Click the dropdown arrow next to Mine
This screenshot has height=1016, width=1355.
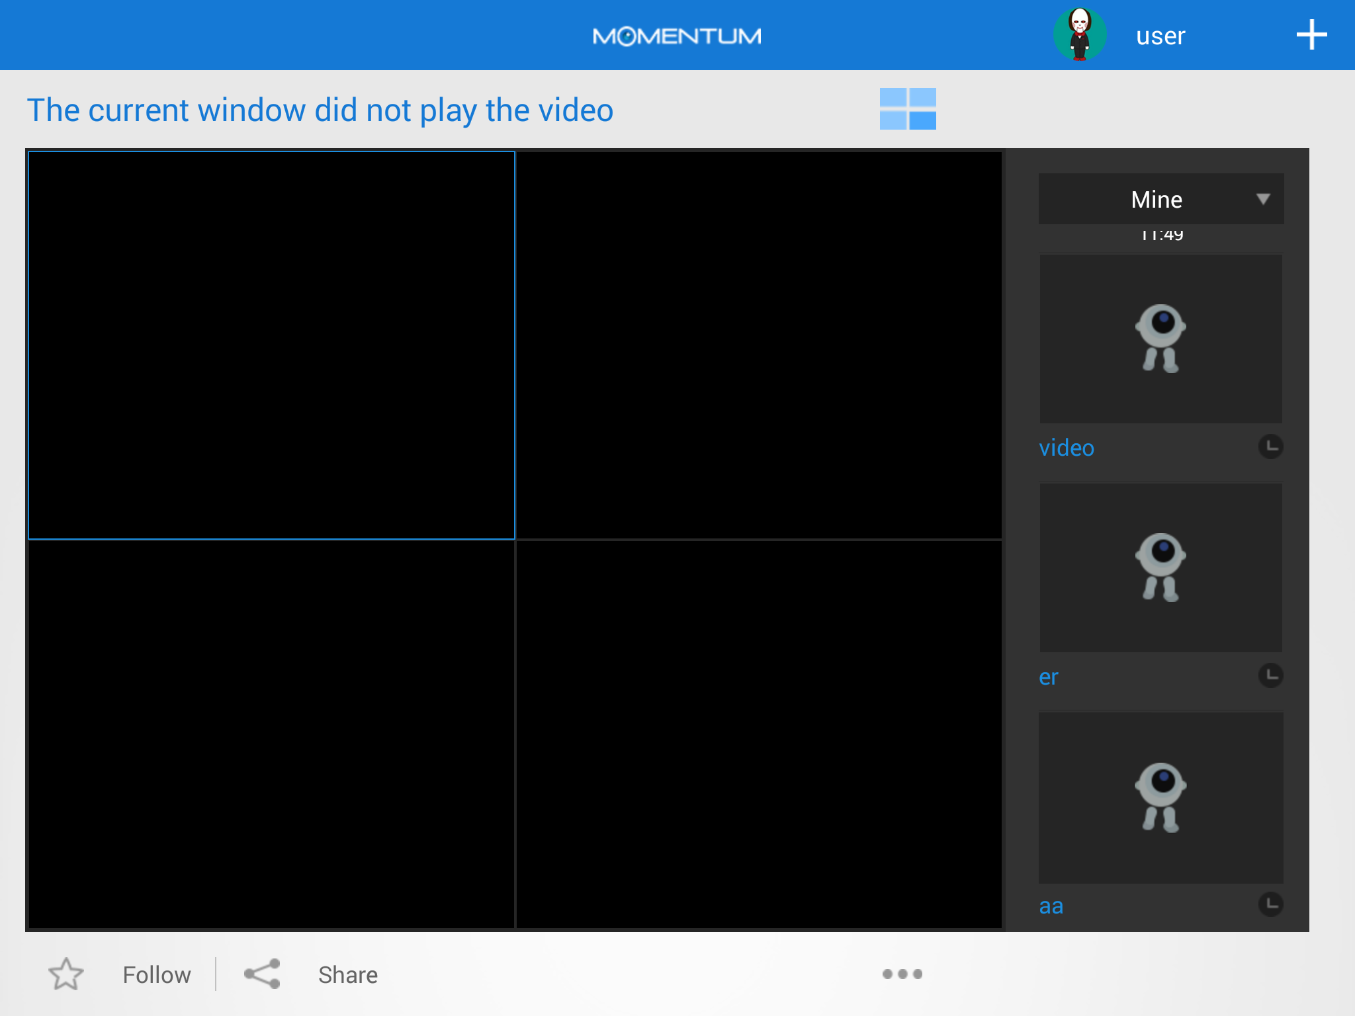(x=1263, y=199)
